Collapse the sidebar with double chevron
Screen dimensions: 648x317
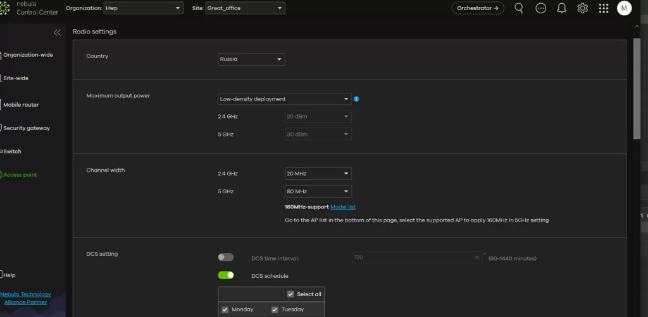click(x=57, y=32)
